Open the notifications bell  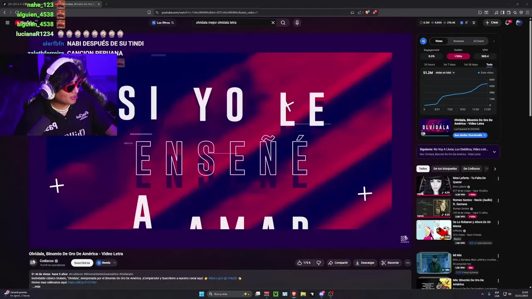pos(507,22)
